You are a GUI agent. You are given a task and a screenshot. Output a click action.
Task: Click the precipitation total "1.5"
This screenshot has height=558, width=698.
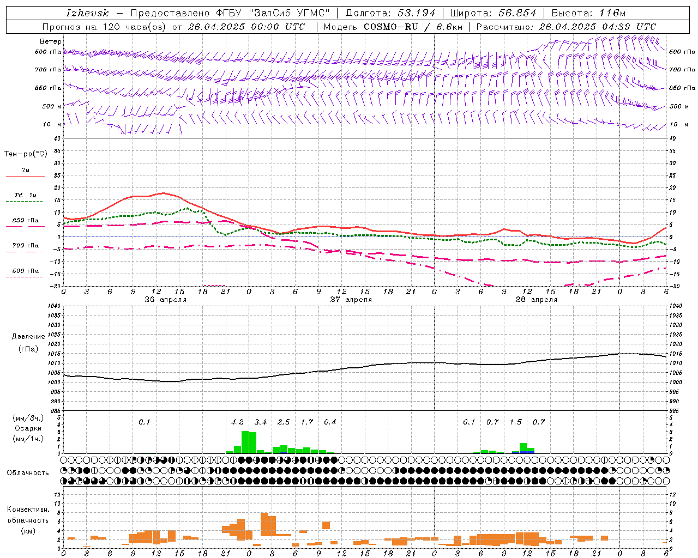[x=515, y=422]
